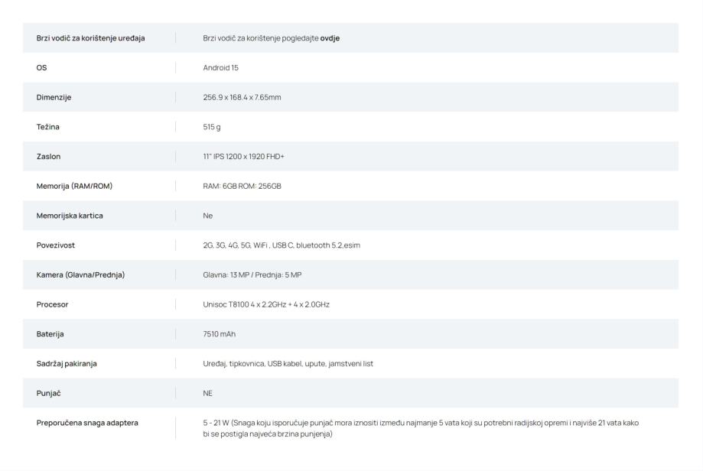This screenshot has width=703, height=471.
Task: Click the "Punjač" row label
Action: (x=47, y=393)
